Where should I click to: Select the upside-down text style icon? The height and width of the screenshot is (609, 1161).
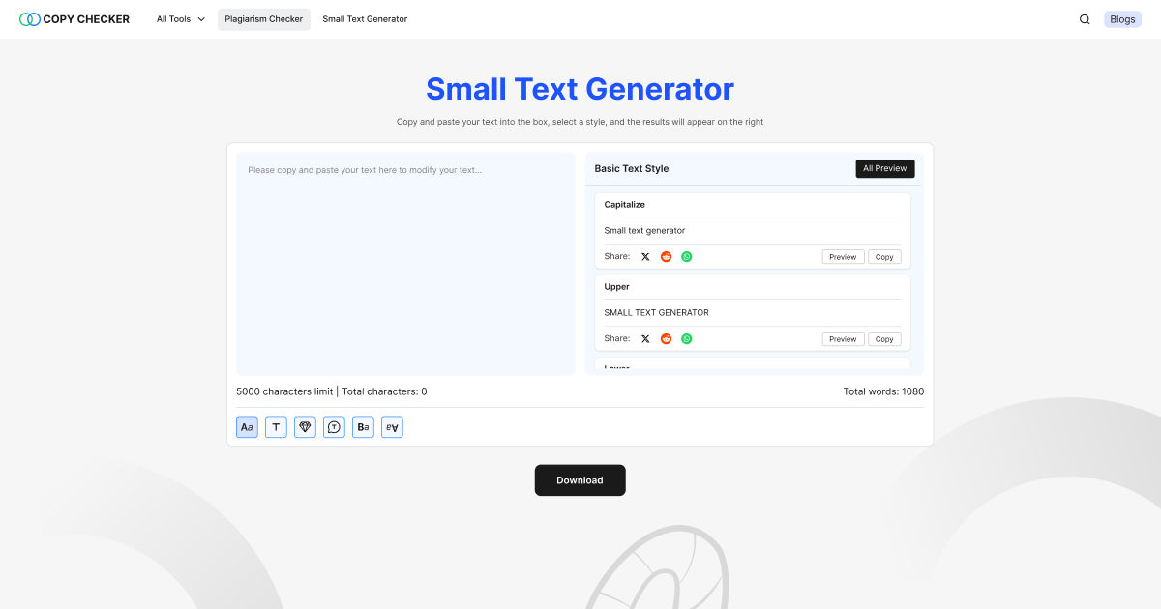click(392, 426)
